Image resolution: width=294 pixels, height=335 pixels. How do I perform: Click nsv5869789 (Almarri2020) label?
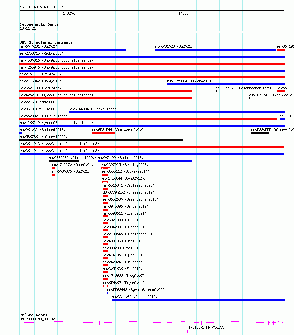pos(72,158)
